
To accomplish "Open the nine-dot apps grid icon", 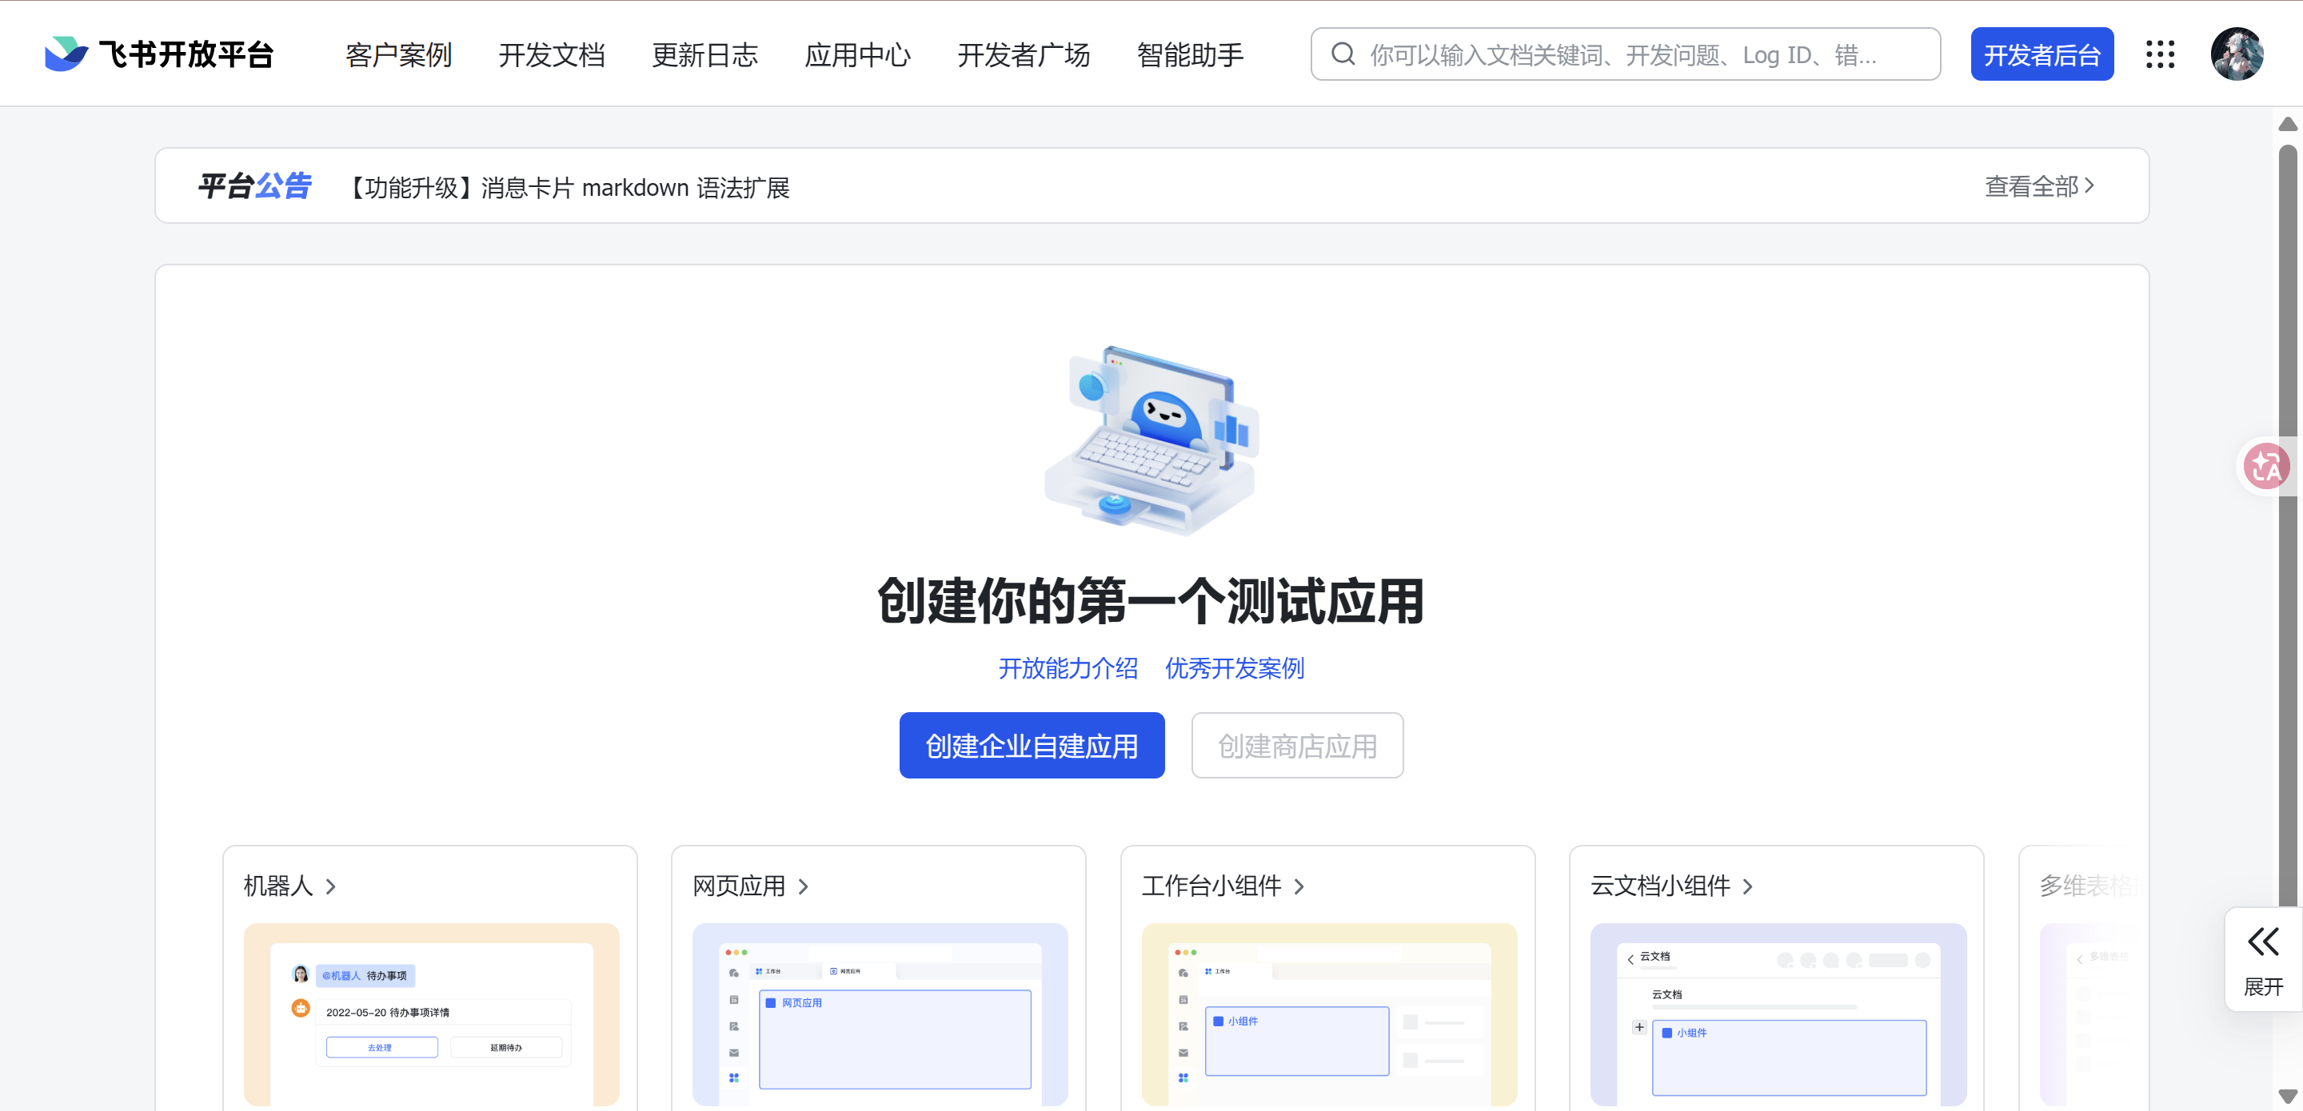I will click(x=2160, y=54).
